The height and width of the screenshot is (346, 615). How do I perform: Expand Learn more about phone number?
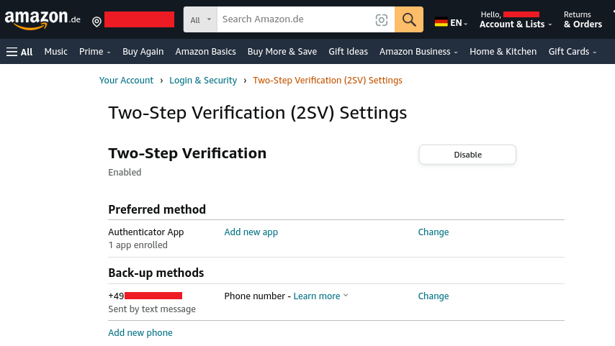(320, 296)
